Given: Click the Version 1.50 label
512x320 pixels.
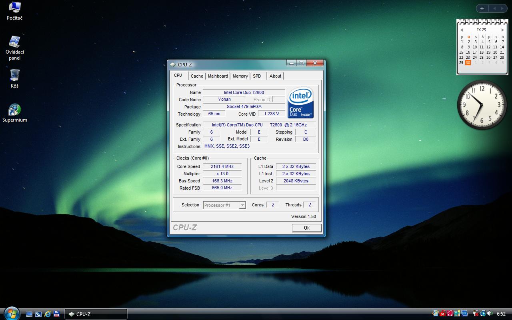Looking at the screenshot, I should pos(304,216).
